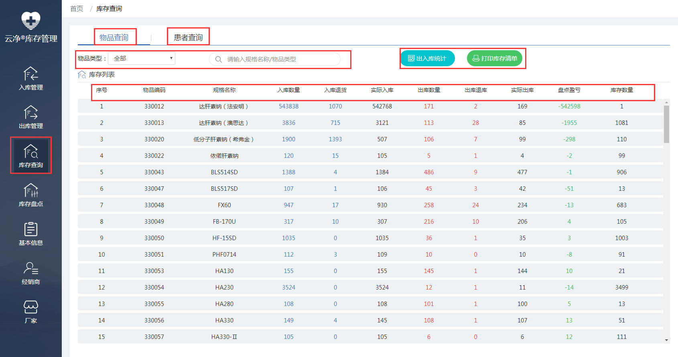Click 入库数量 value 947 for FX60

[288, 205]
